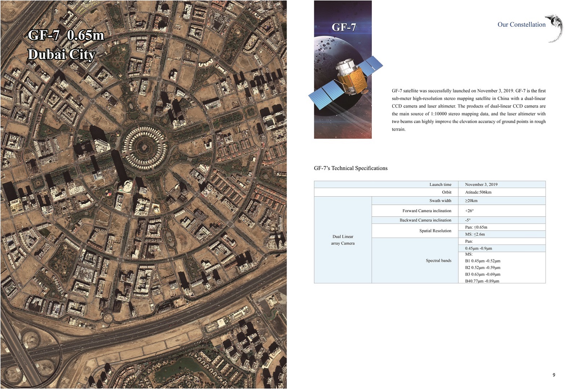This screenshot has height=389, width=573.
Task: Select the "+26°" inclination value
Action: (x=469, y=211)
